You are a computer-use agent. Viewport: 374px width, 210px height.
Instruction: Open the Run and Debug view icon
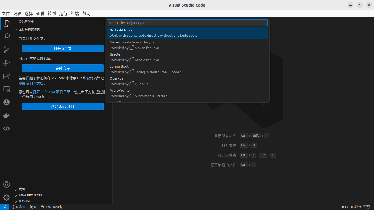click(7, 63)
